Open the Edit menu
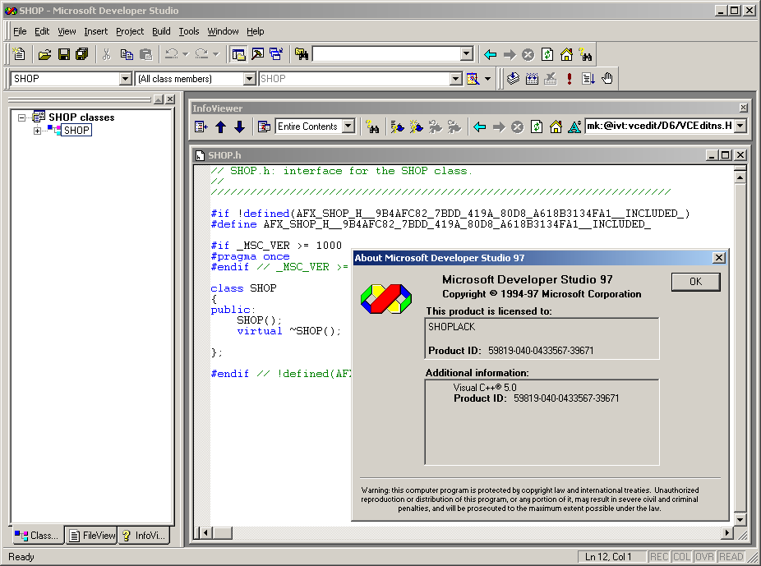The width and height of the screenshot is (761, 566). pos(42,31)
